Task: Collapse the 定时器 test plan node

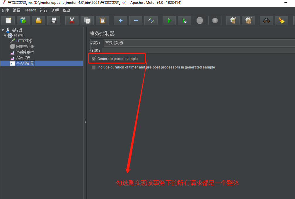Action: 3,30
